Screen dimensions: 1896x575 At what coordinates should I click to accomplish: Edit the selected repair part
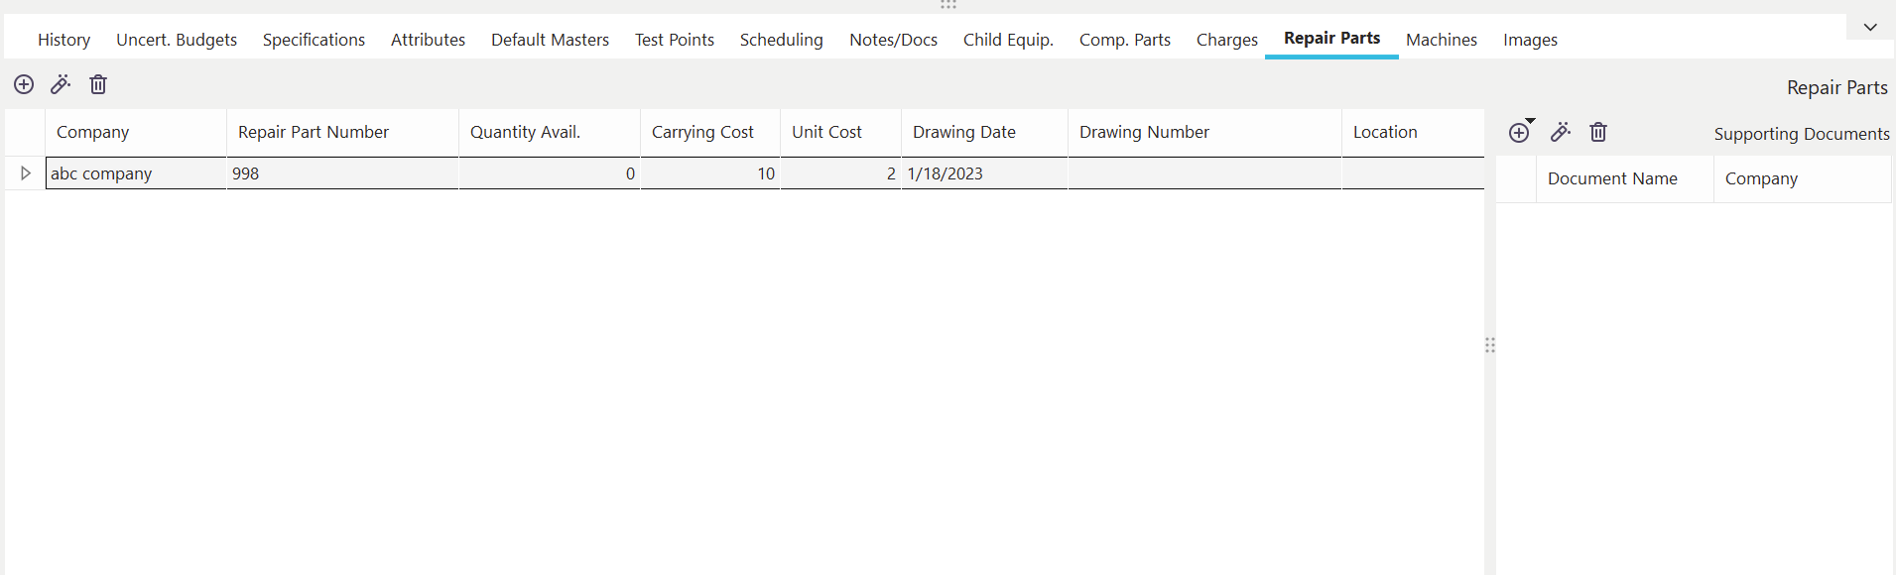(61, 84)
